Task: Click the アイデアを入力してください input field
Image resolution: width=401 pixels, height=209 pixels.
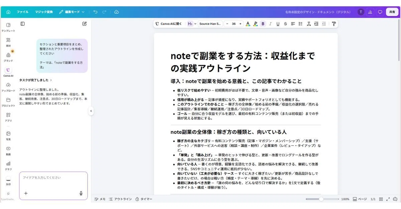Action: [x=53, y=178]
